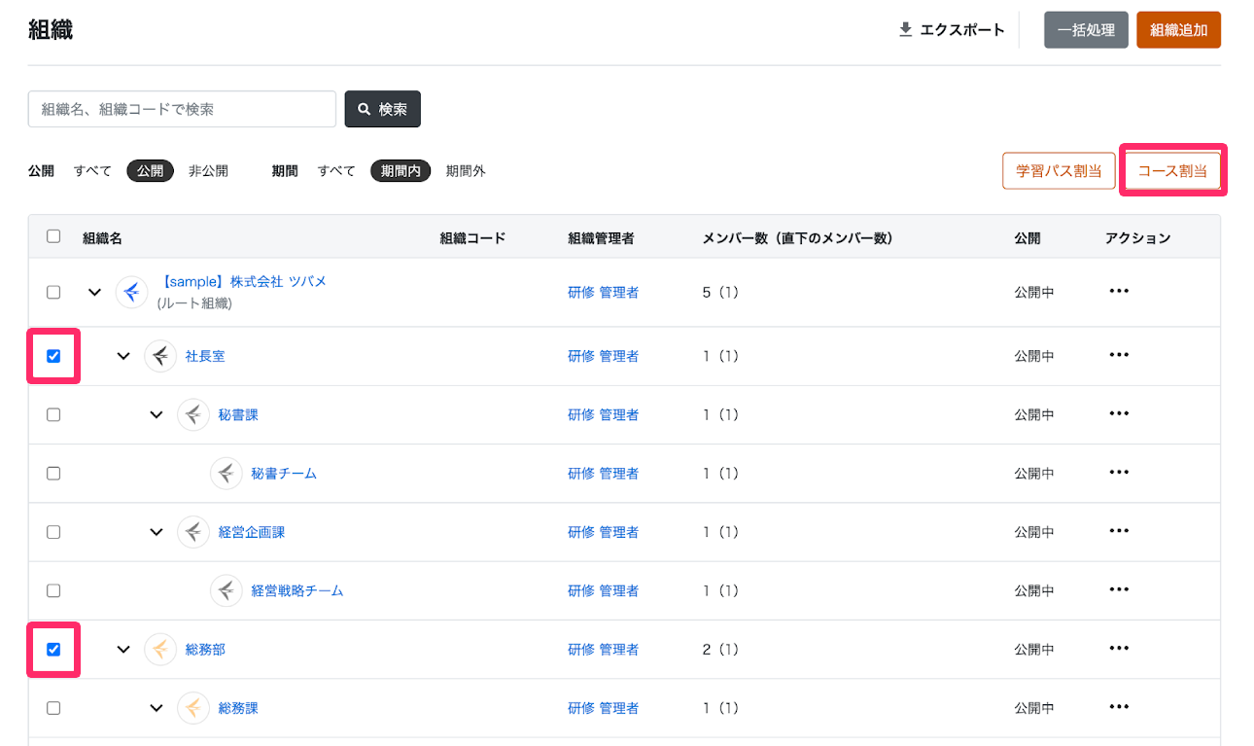This screenshot has width=1254, height=746.
Task: Click the 経営企画課 organization avatar icon
Action: pos(193,532)
